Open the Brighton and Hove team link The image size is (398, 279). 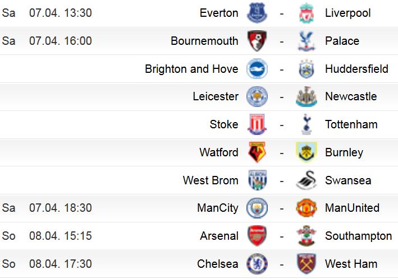(191, 69)
